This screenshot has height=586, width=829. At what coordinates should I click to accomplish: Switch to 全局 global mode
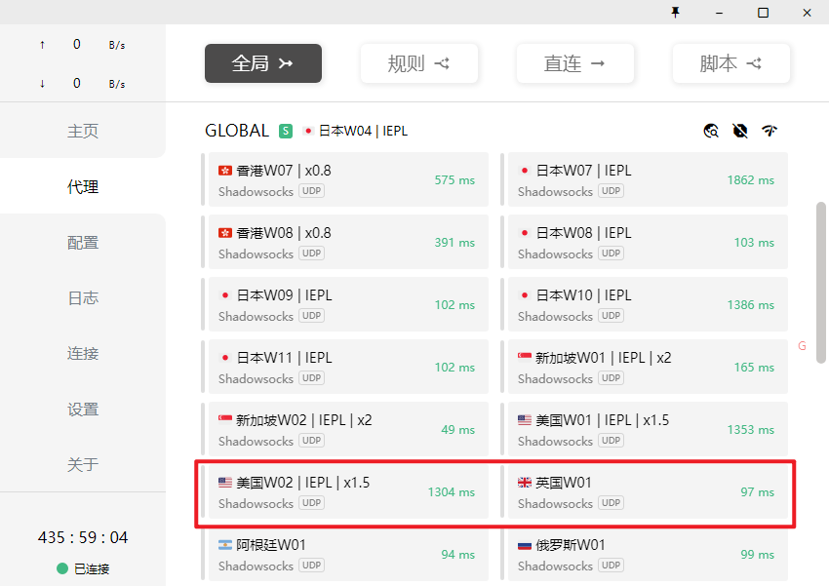click(x=263, y=63)
